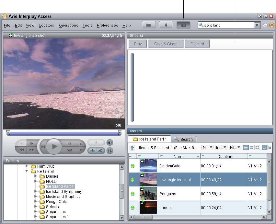Open the Locators menu
The height and width of the screenshot is (224, 276).
(46, 25)
